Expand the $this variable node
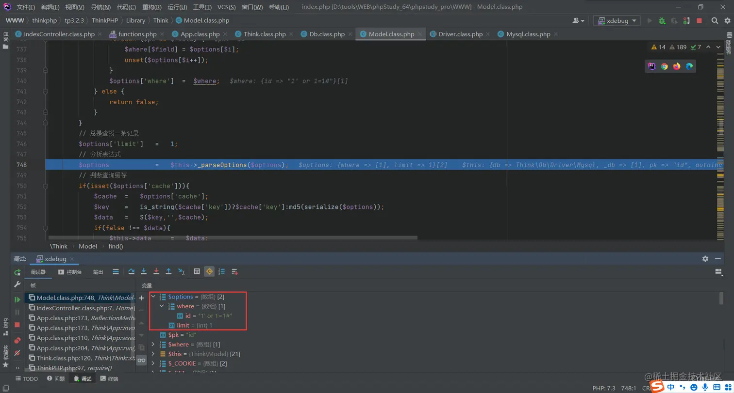The height and width of the screenshot is (393, 734). coord(153,354)
